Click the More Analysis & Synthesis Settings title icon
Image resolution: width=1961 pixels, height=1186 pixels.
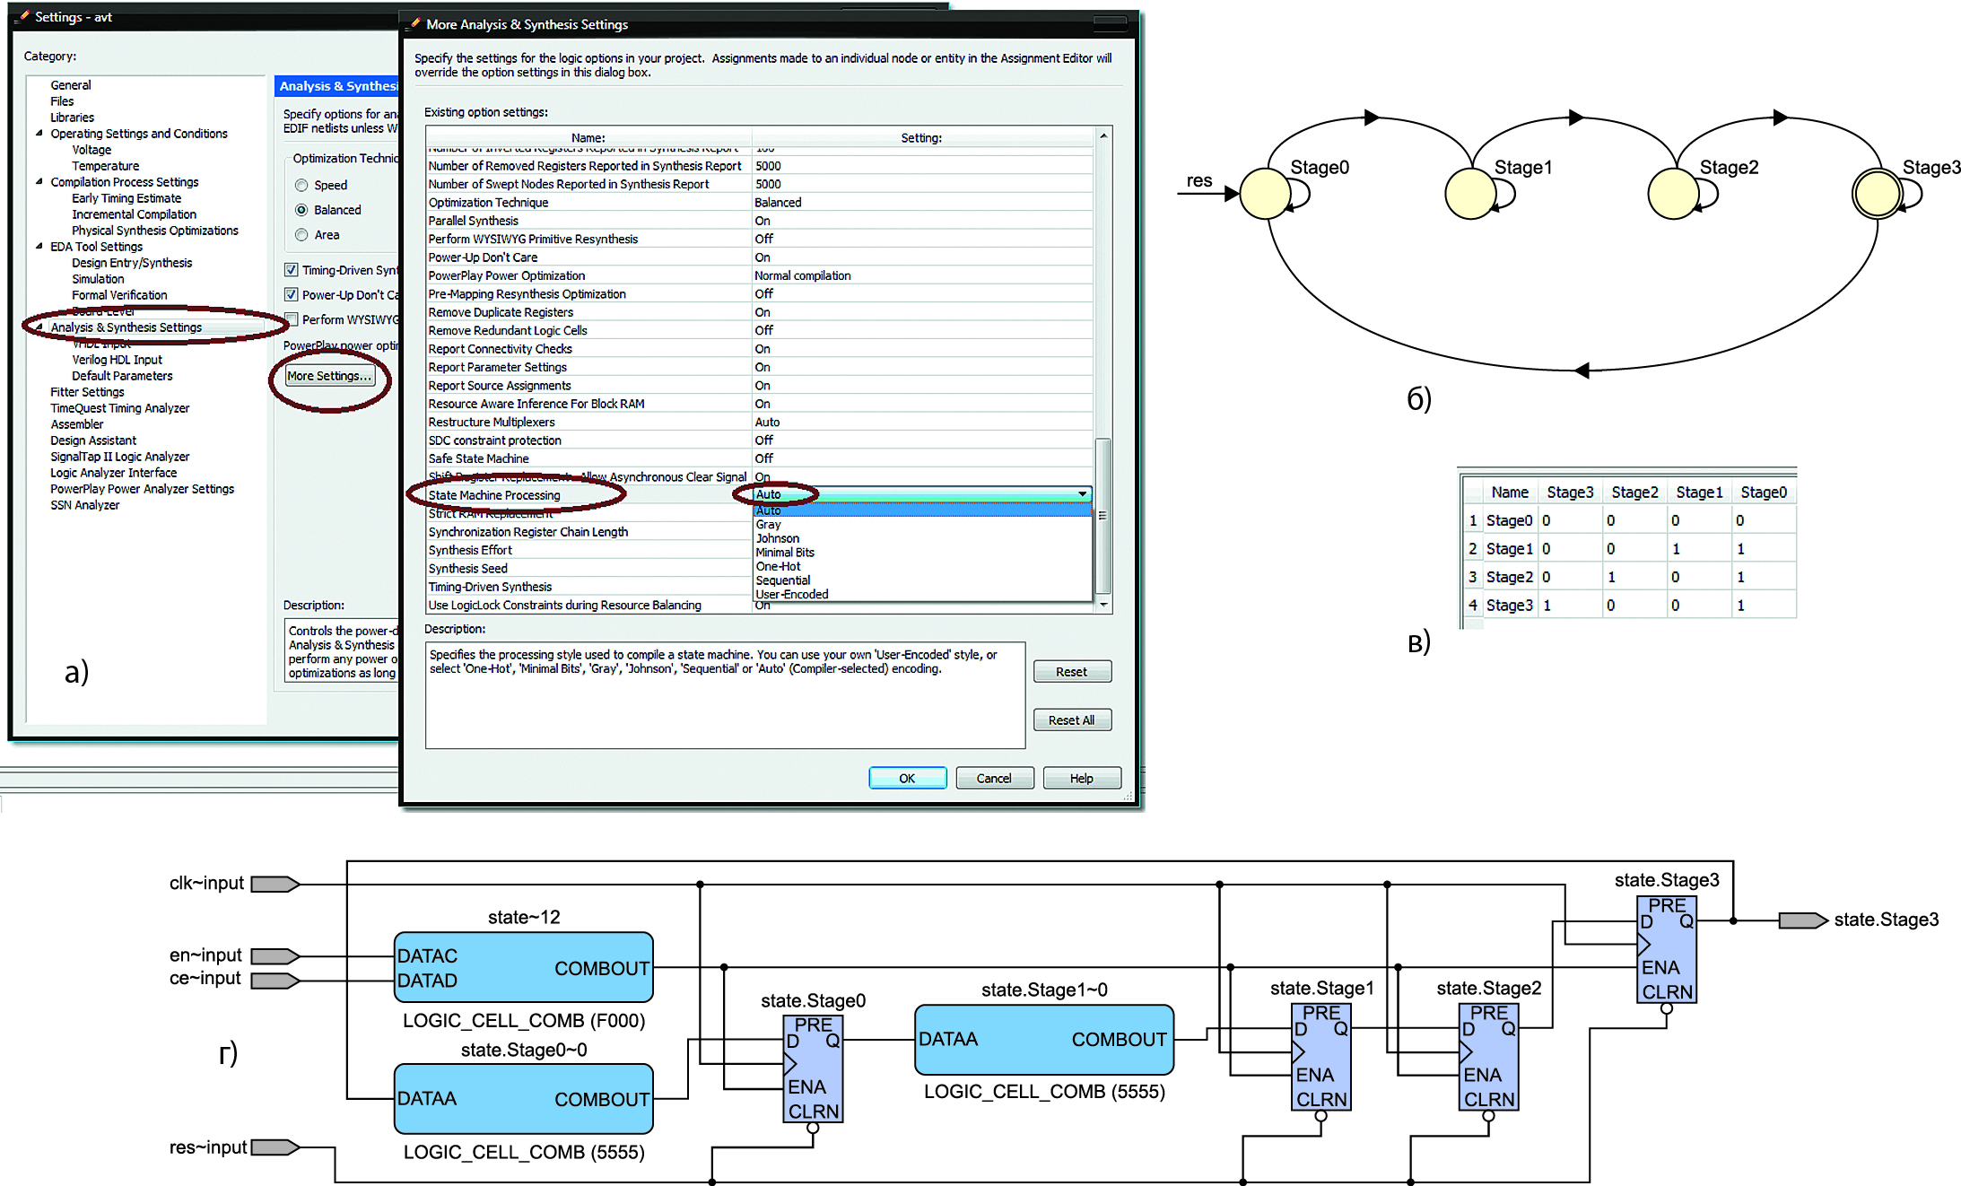tap(414, 23)
